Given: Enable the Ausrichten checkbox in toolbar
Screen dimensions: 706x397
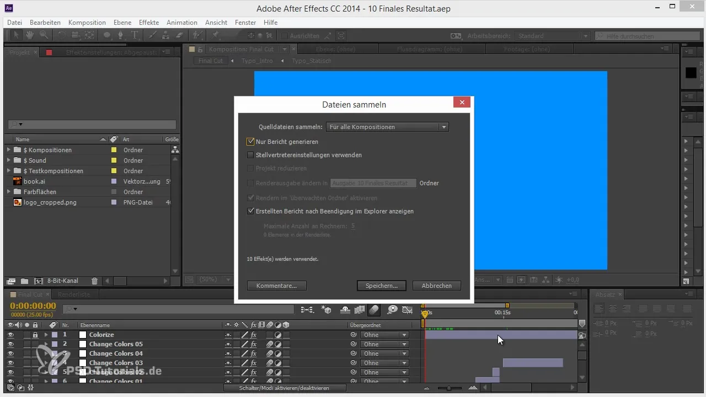Looking at the screenshot, I should [x=285, y=36].
